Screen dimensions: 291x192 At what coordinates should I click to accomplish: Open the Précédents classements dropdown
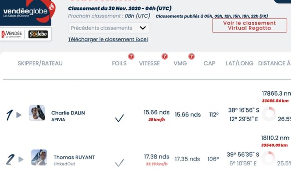click(109, 28)
